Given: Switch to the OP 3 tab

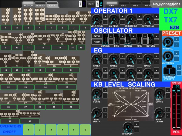Looking at the screenshot, I should pyautogui.click(x=136, y=5).
